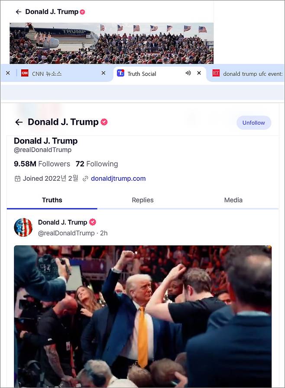
Task: Click the Unfollow button
Action: point(254,123)
